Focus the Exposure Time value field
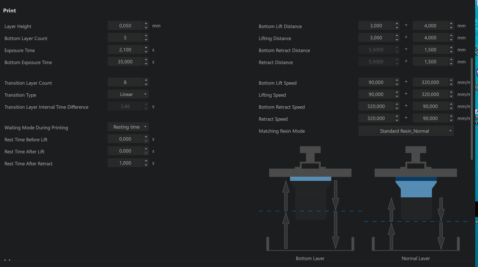The width and height of the screenshot is (478, 267). click(x=125, y=50)
